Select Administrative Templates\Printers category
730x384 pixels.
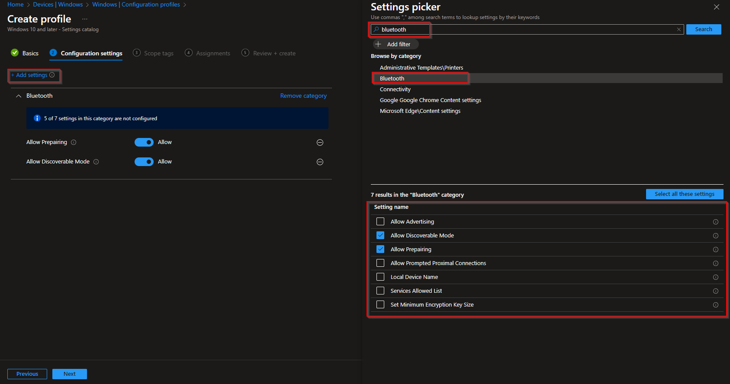tap(421, 67)
